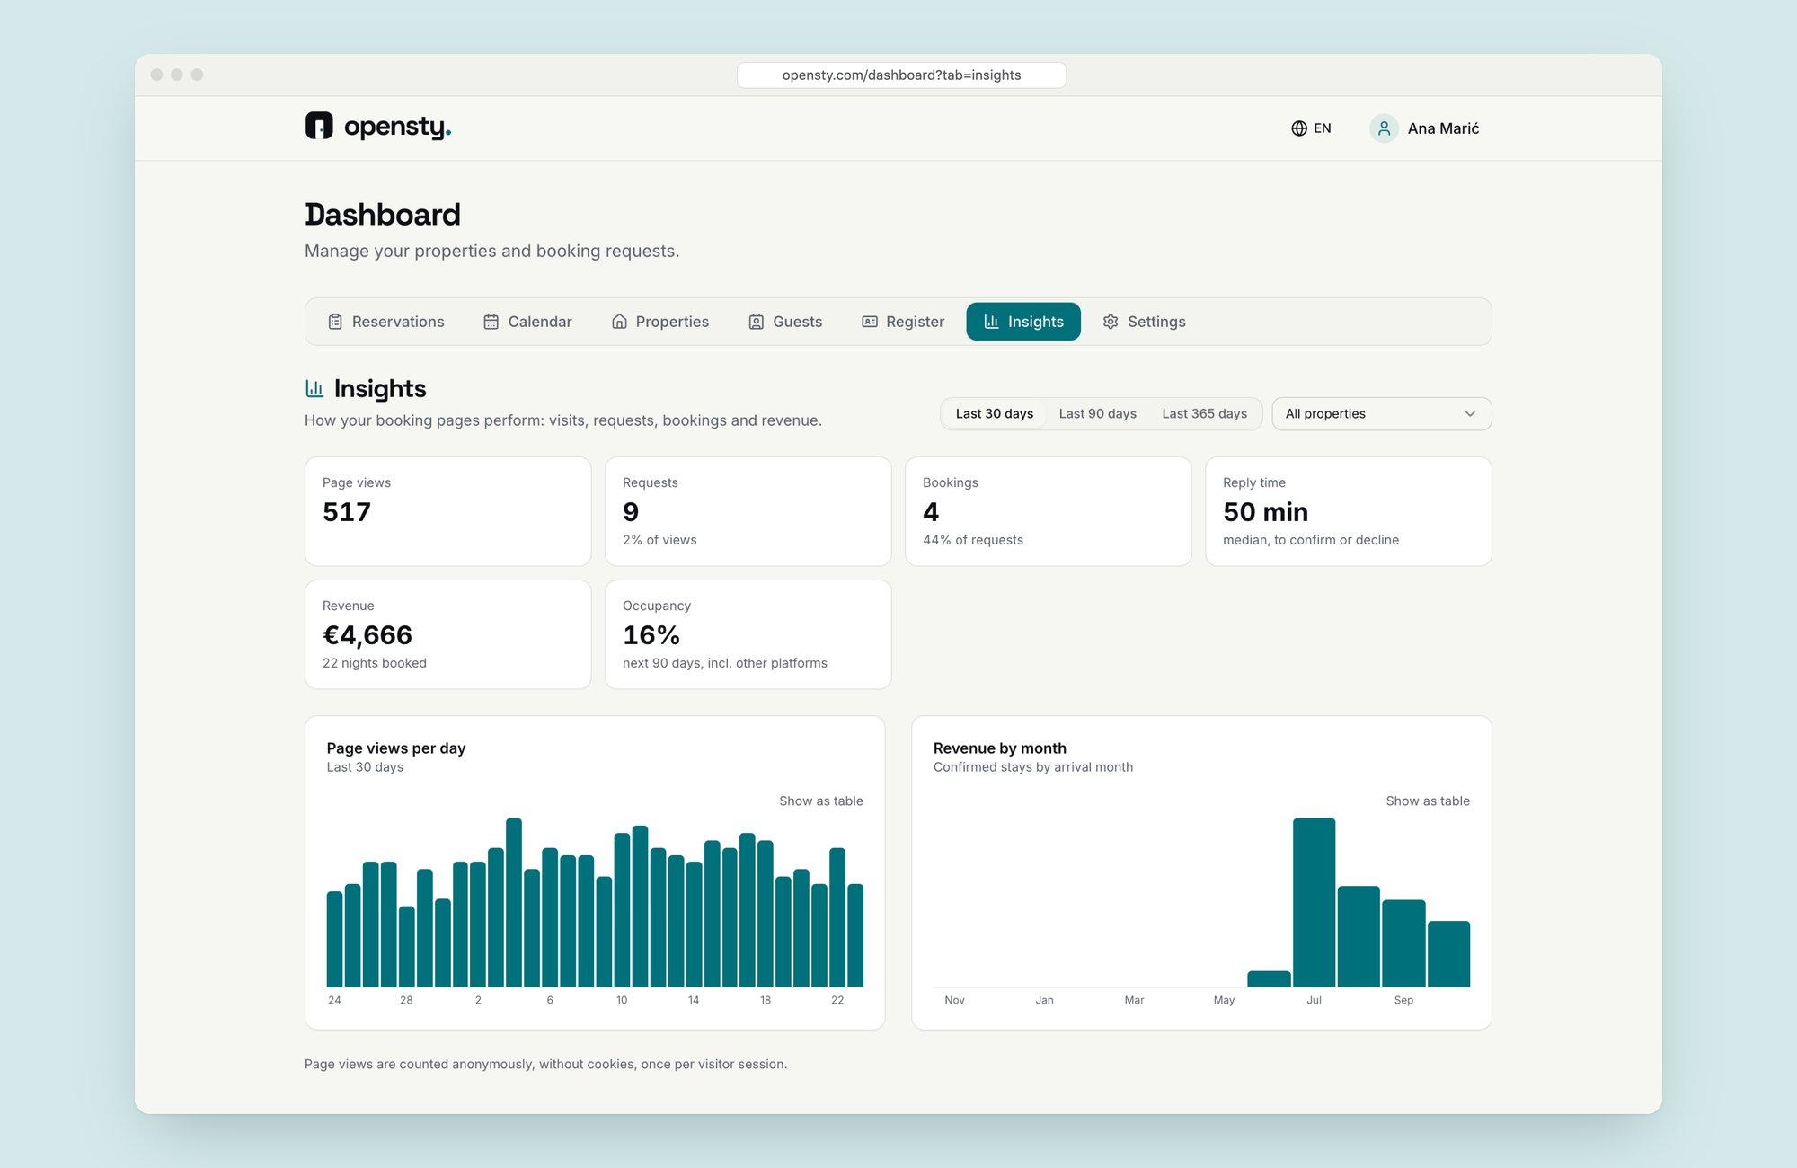The image size is (1797, 1168).
Task: Show Page views per day as table
Action: point(820,801)
